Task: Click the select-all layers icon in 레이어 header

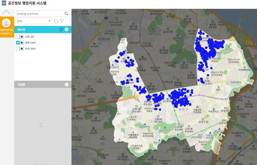Action: 61,30
